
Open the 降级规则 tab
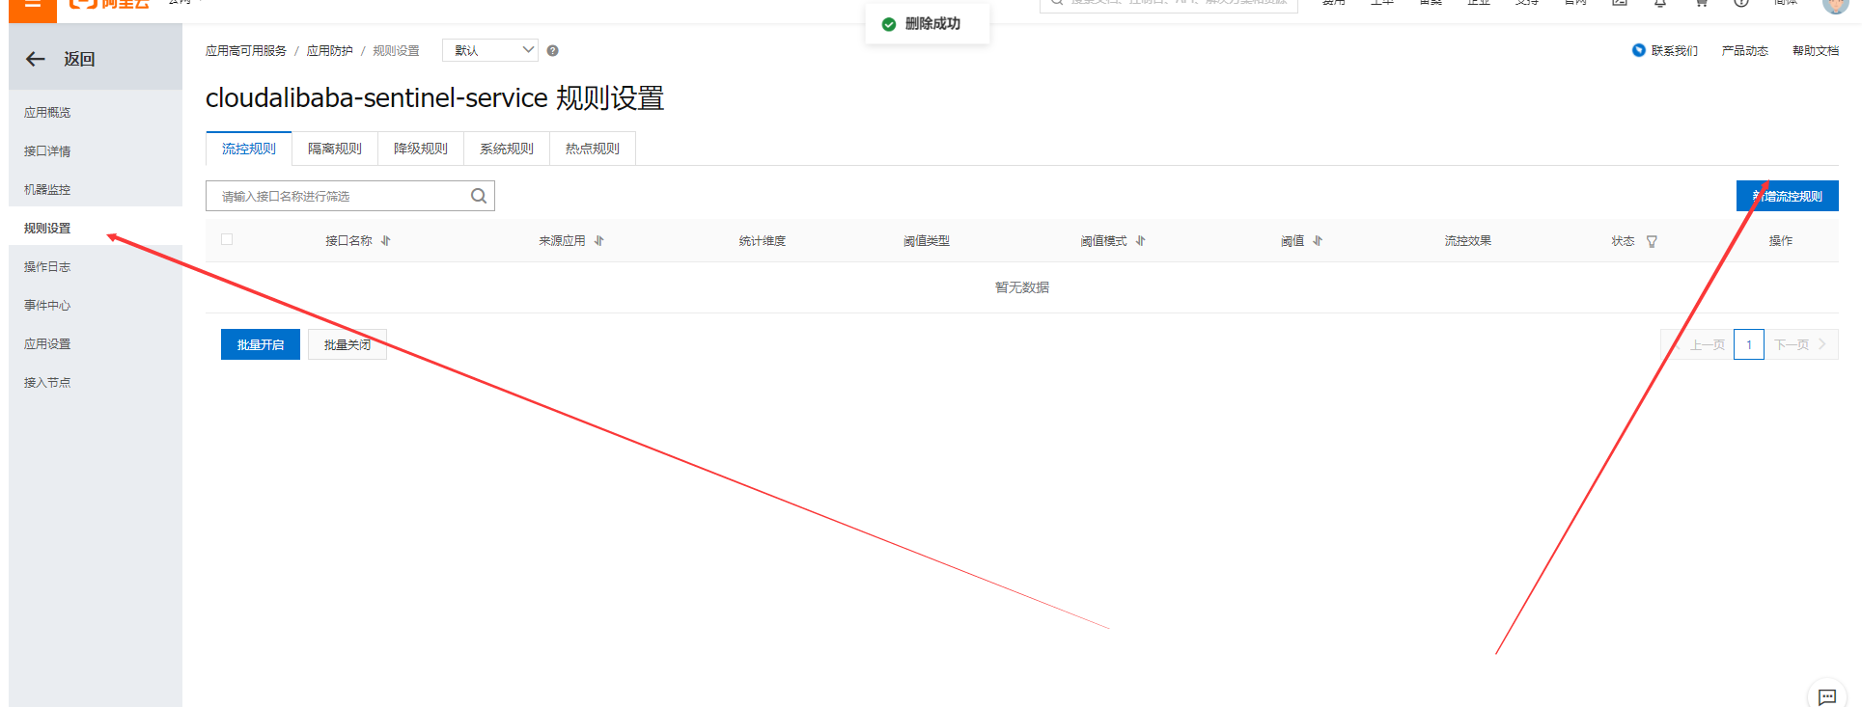pos(421,149)
